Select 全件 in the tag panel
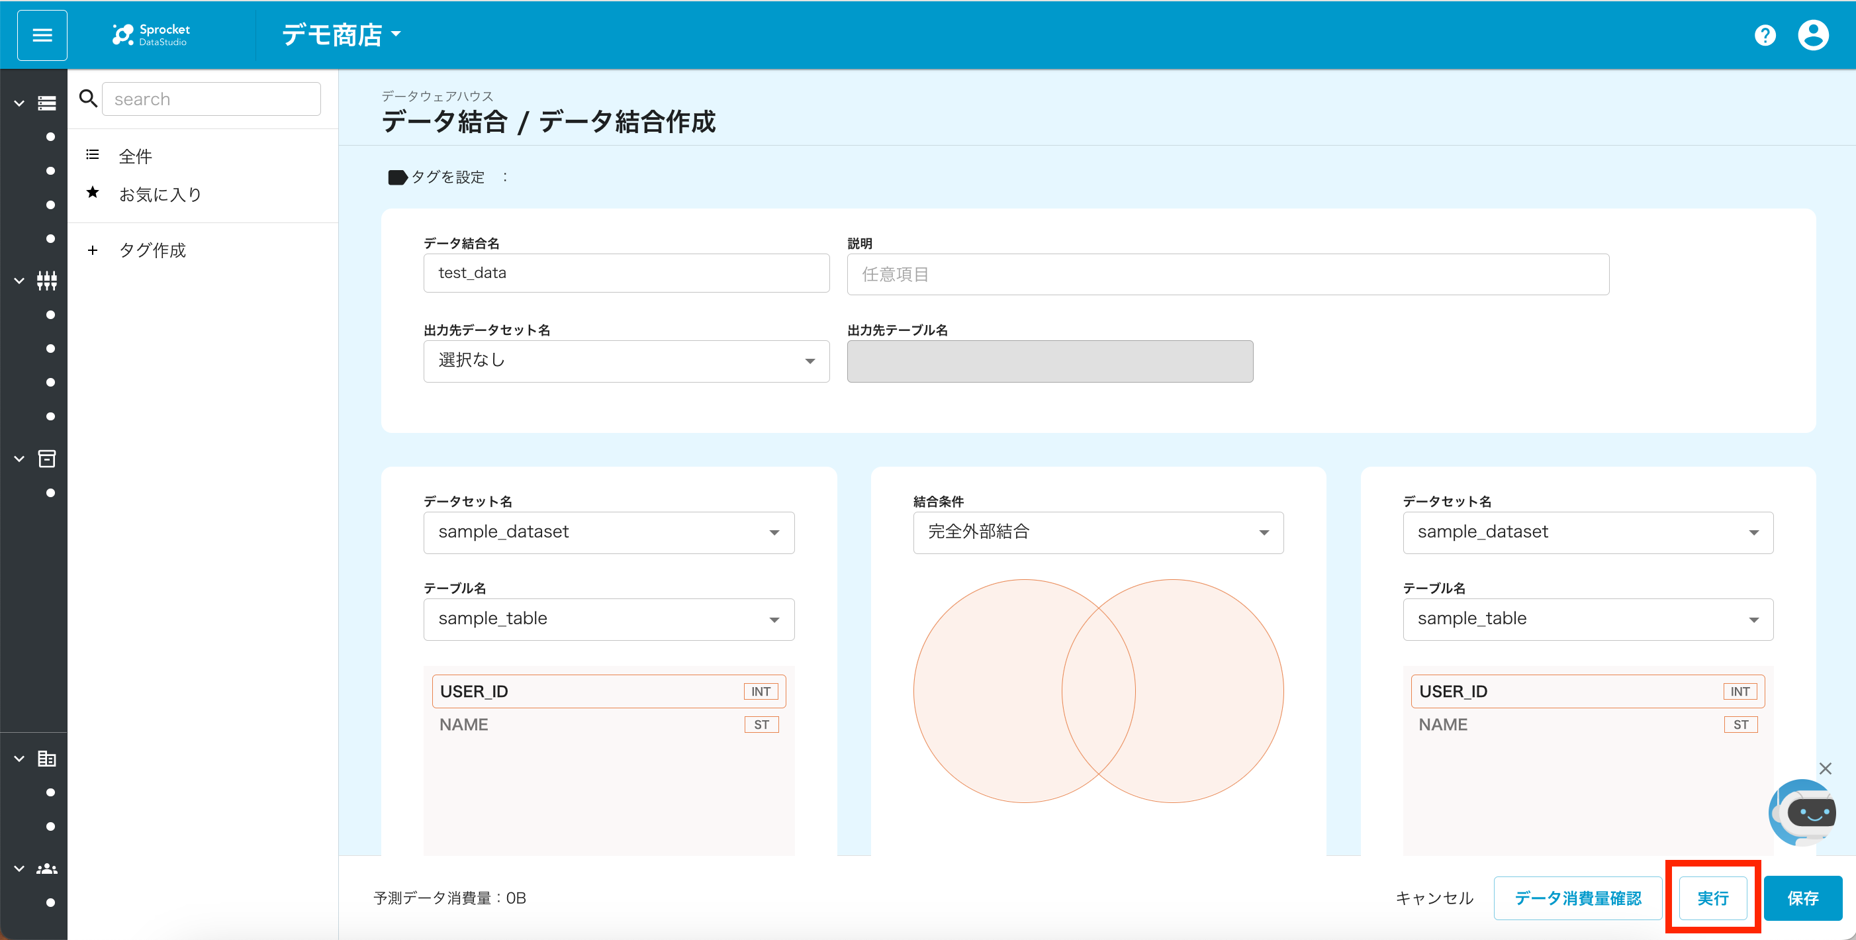The width and height of the screenshot is (1856, 940). click(x=136, y=156)
